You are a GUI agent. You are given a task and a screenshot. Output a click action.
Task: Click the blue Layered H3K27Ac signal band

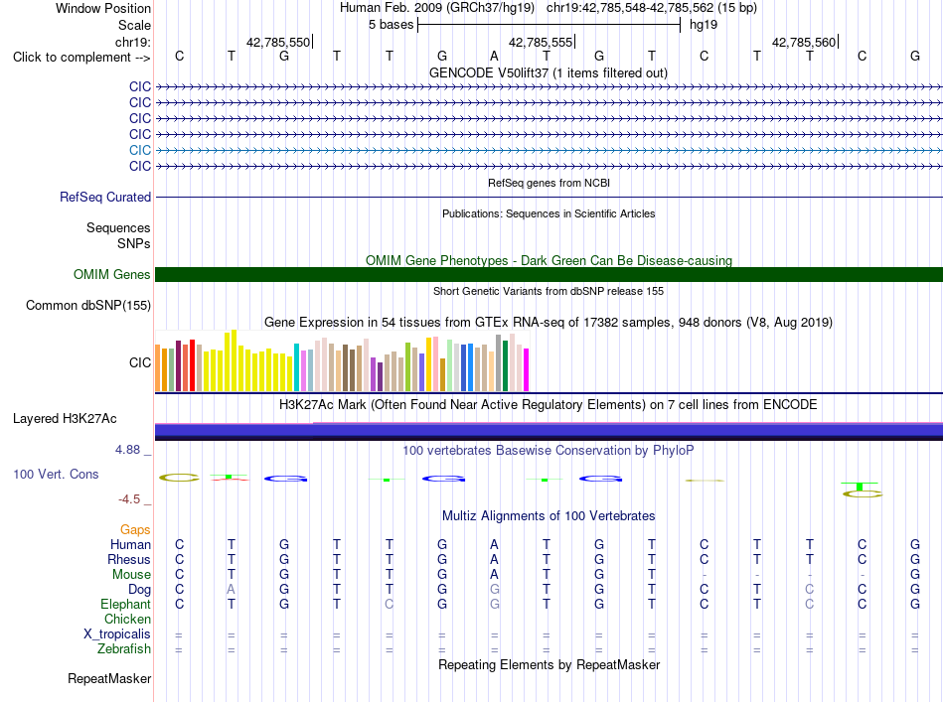tap(549, 430)
